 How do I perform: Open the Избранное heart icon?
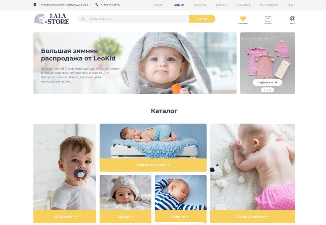[x=243, y=18]
